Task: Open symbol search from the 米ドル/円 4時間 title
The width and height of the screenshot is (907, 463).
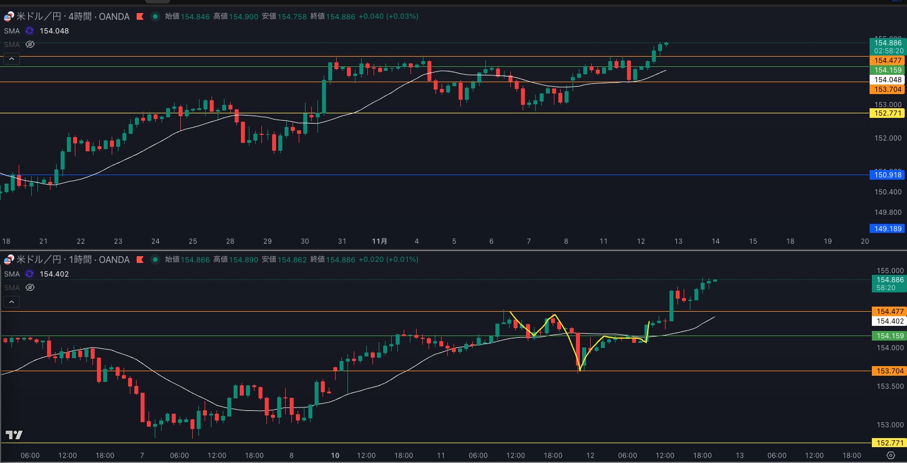Action: click(73, 16)
